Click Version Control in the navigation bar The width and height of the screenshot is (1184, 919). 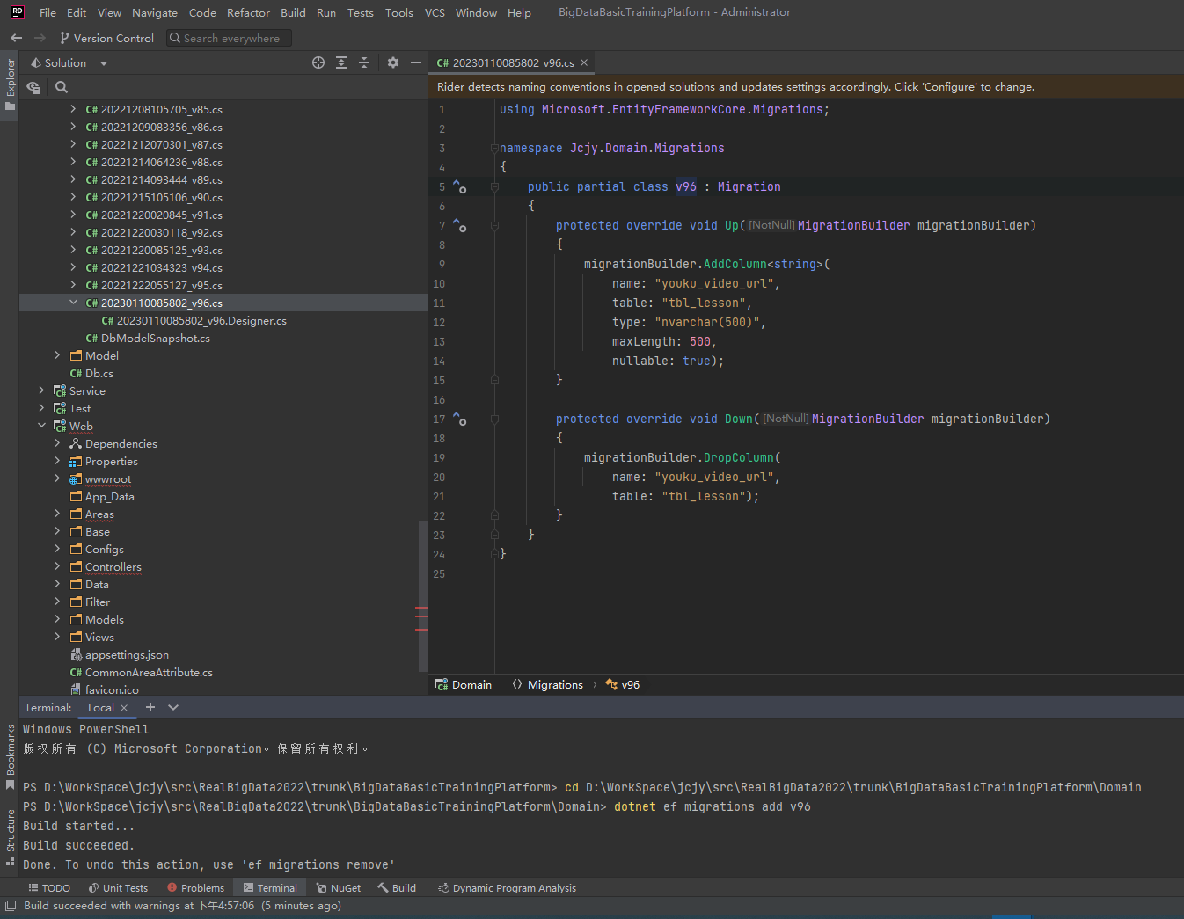click(106, 38)
